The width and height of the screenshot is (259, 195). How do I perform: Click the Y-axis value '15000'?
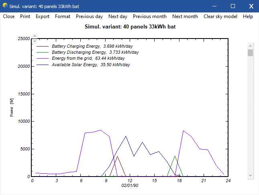[x=24, y=94]
